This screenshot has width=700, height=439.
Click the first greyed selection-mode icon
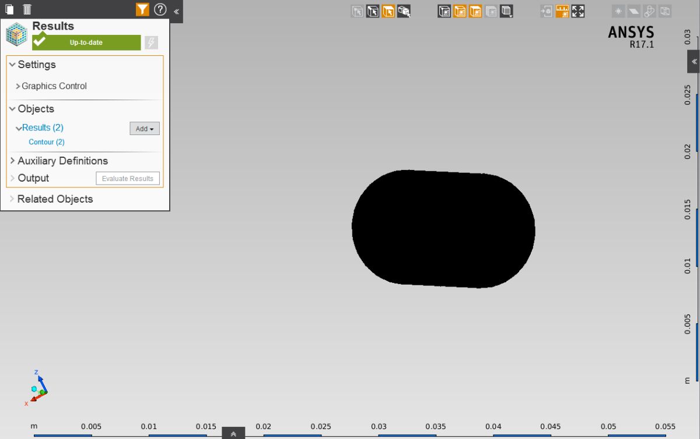(358, 10)
